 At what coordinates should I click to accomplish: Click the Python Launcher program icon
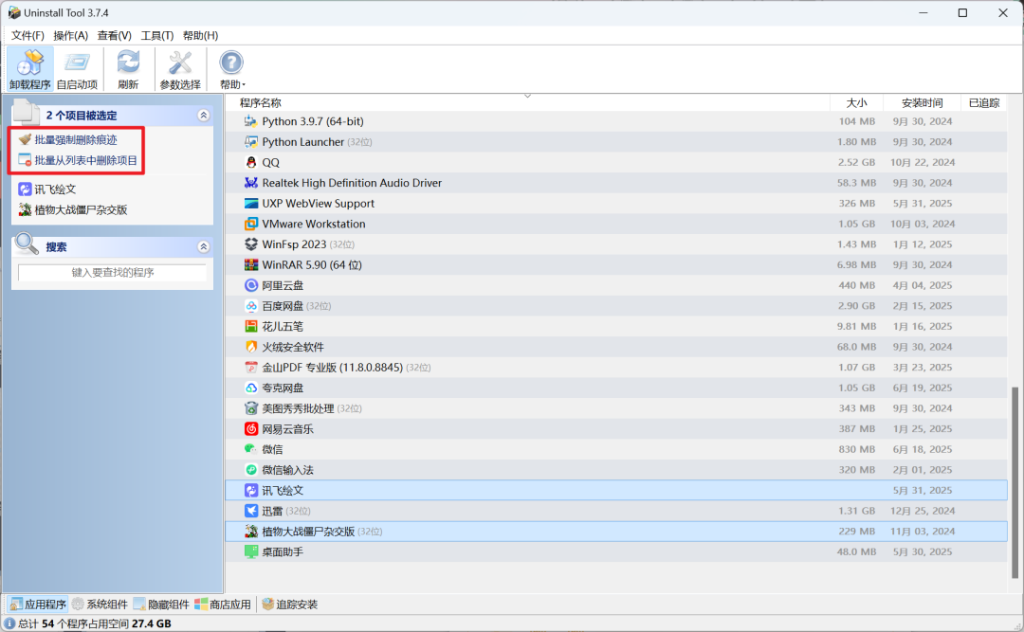pyautogui.click(x=250, y=142)
